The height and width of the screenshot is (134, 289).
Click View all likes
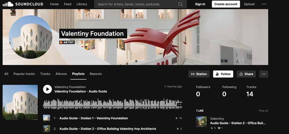coord(263,111)
